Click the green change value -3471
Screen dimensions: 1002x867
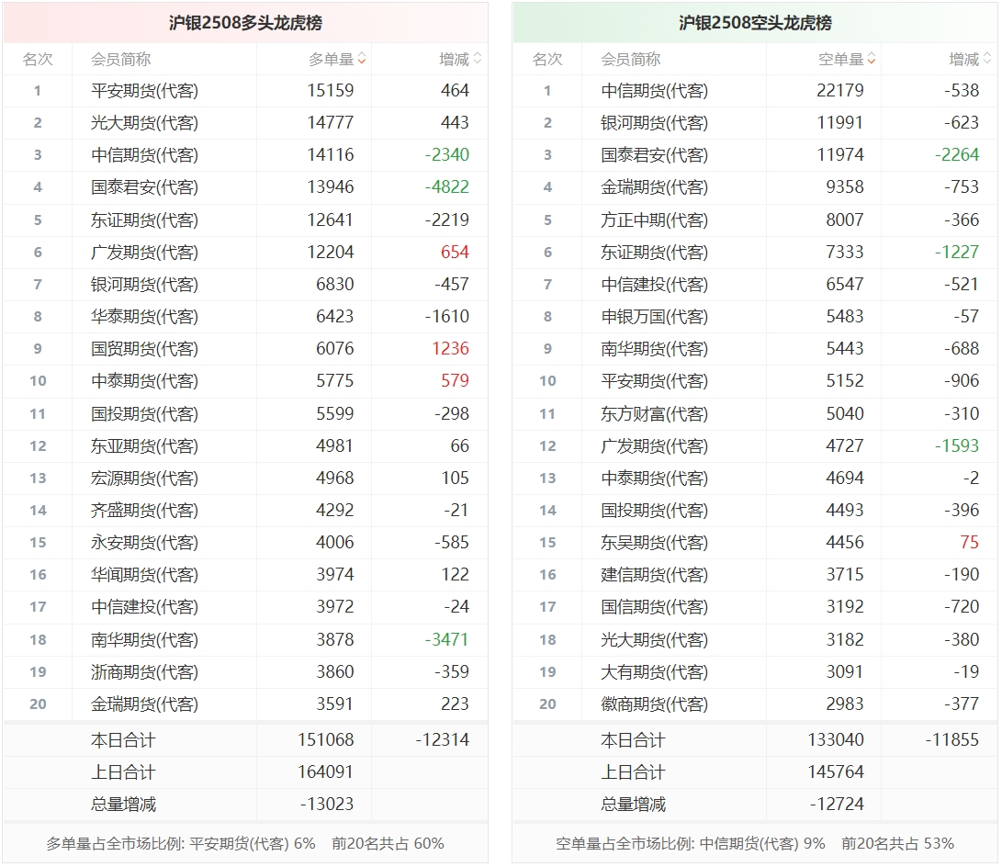(x=446, y=639)
